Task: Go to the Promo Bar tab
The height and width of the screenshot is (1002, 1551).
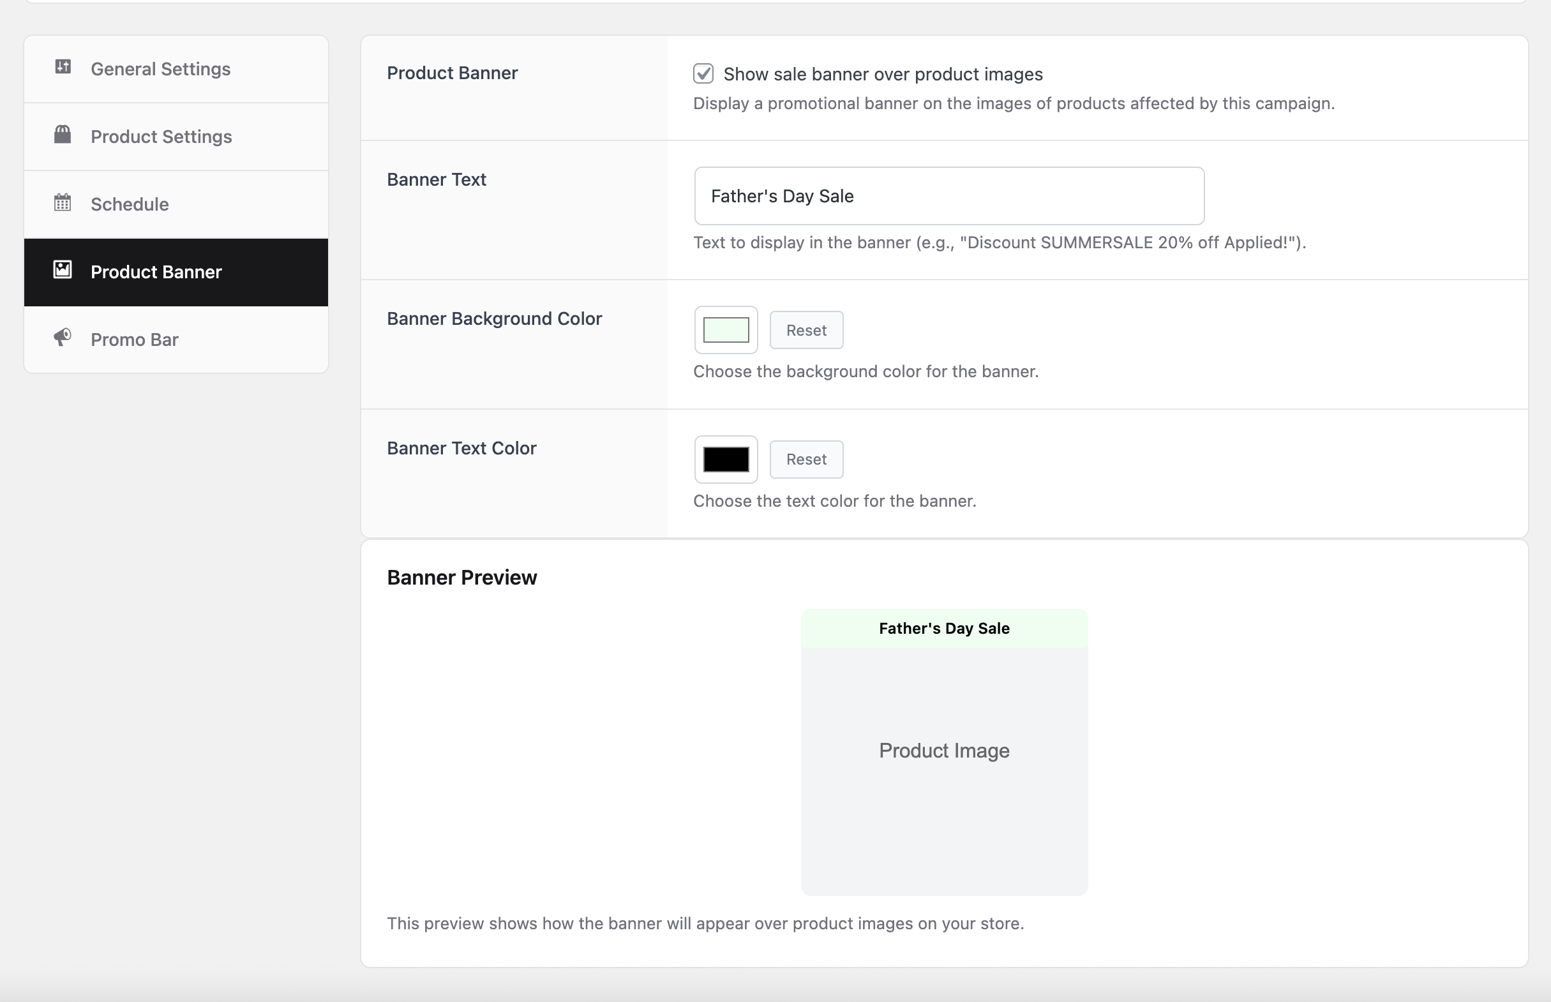Action: coord(176,340)
